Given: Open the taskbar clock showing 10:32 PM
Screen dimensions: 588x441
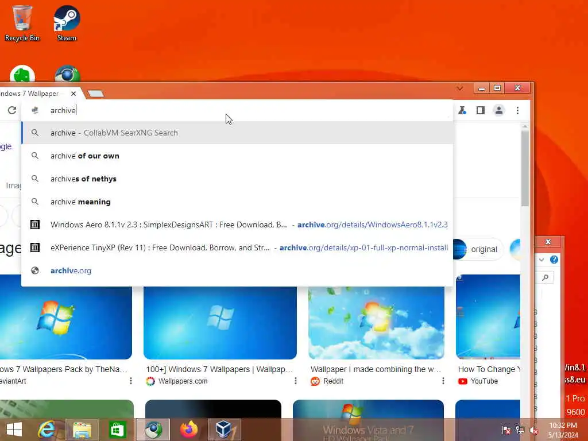Looking at the screenshot, I should pos(563,430).
